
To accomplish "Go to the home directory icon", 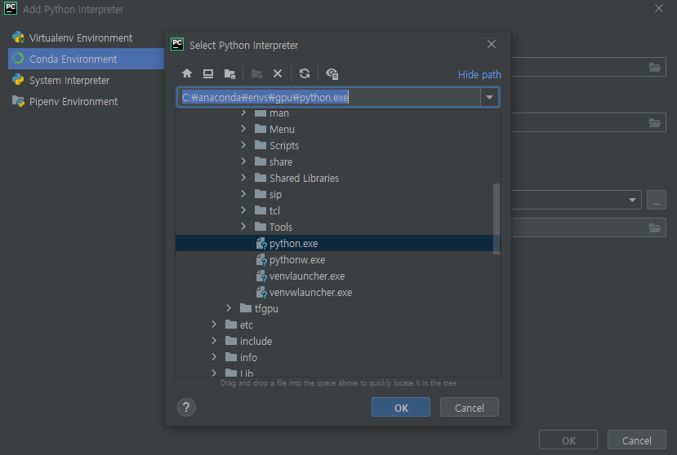I will point(186,73).
